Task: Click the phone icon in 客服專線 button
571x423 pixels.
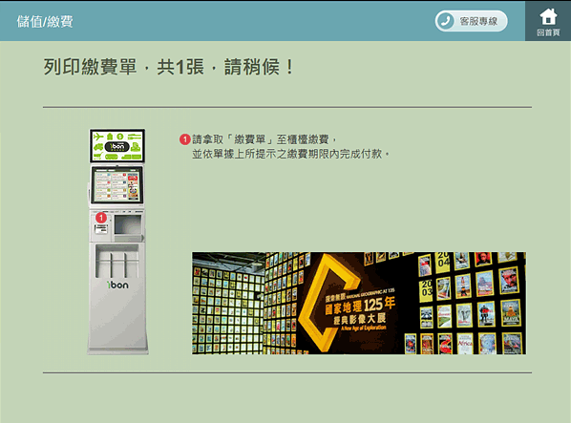Action: tap(445, 21)
